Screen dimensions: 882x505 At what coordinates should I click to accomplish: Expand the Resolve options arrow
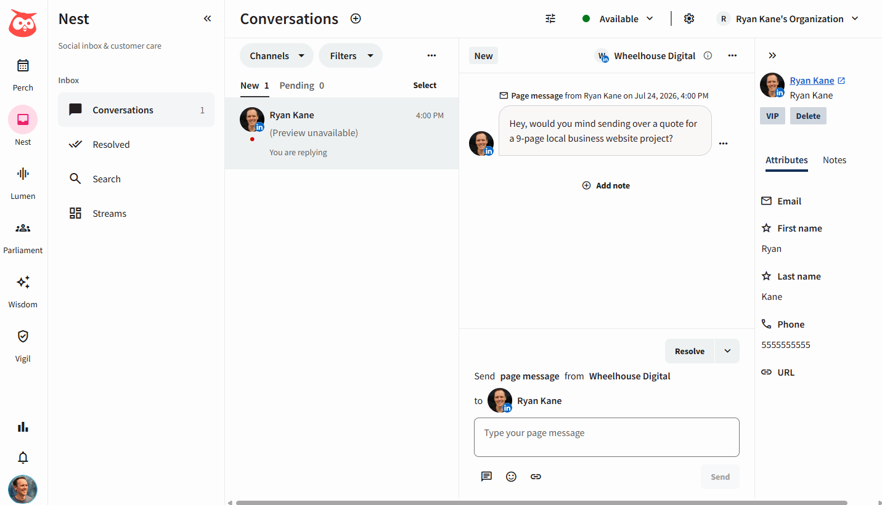(x=727, y=351)
